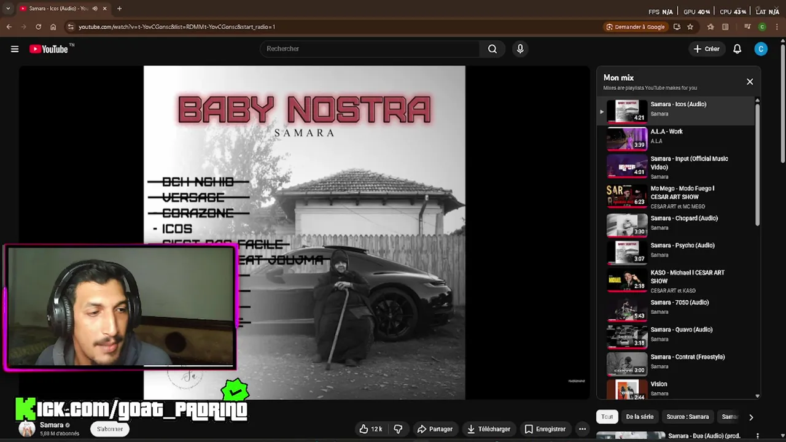786x442 pixels.
Task: Play Samara - 7050 (Audio)
Action: [x=675, y=309]
